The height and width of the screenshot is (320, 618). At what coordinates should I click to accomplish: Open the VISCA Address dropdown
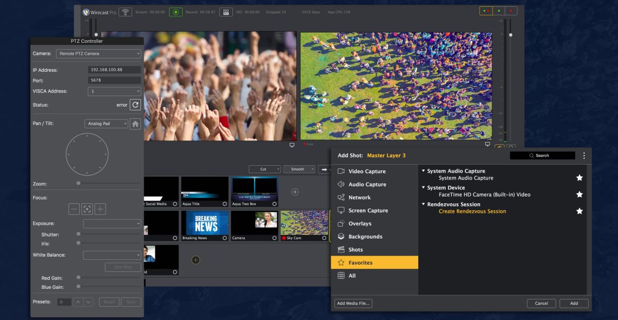coord(114,91)
